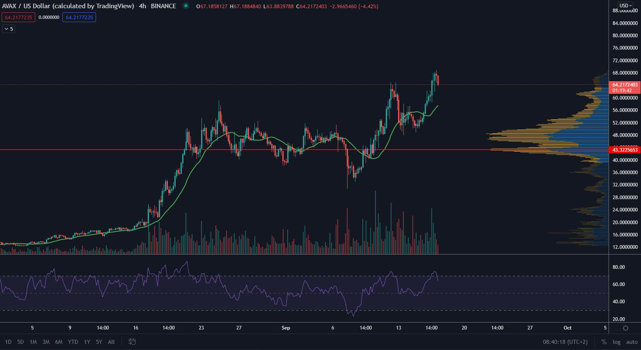Click the red 43.3225653 price line label

(x=625, y=150)
